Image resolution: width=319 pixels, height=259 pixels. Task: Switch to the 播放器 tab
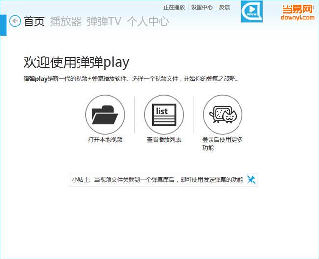tap(66, 21)
